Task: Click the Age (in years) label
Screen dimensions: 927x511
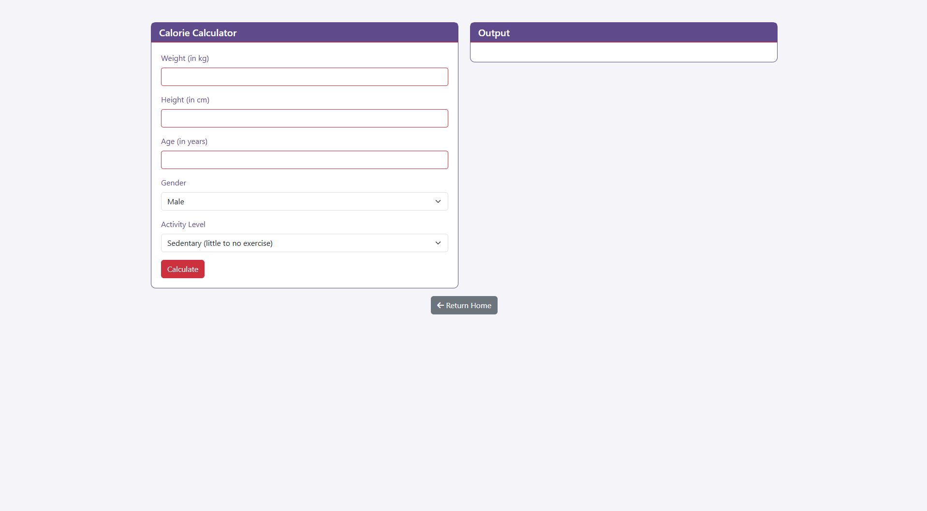Action: (x=184, y=142)
